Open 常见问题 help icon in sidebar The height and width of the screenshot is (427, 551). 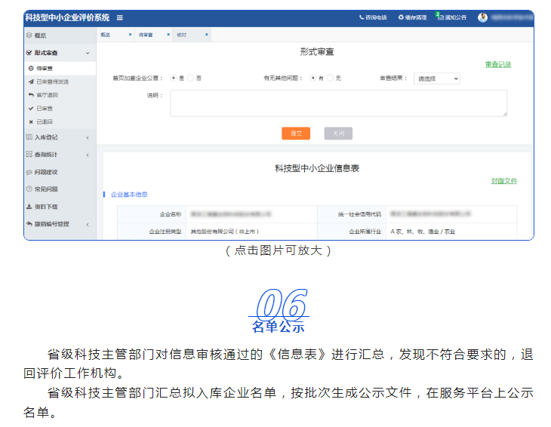[x=29, y=189]
